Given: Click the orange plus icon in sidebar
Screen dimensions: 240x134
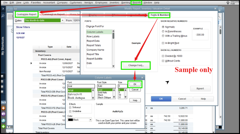Looking at the screenshot, I should [3, 108].
